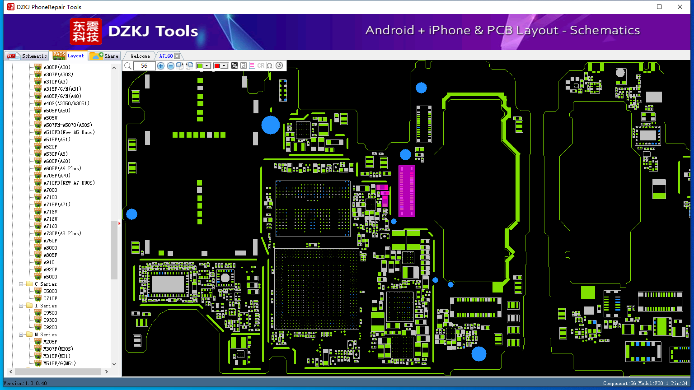Open the A307F(A30S) layout file
This screenshot has width=694, height=390.
click(x=58, y=74)
